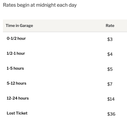Click the $3 rate value

pos(110,39)
